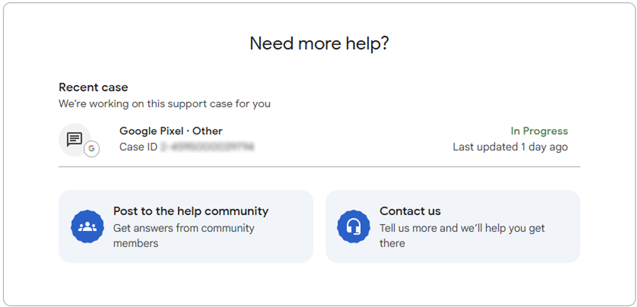Click the blue headset support icon
The width and height of the screenshot is (637, 307).
(353, 226)
